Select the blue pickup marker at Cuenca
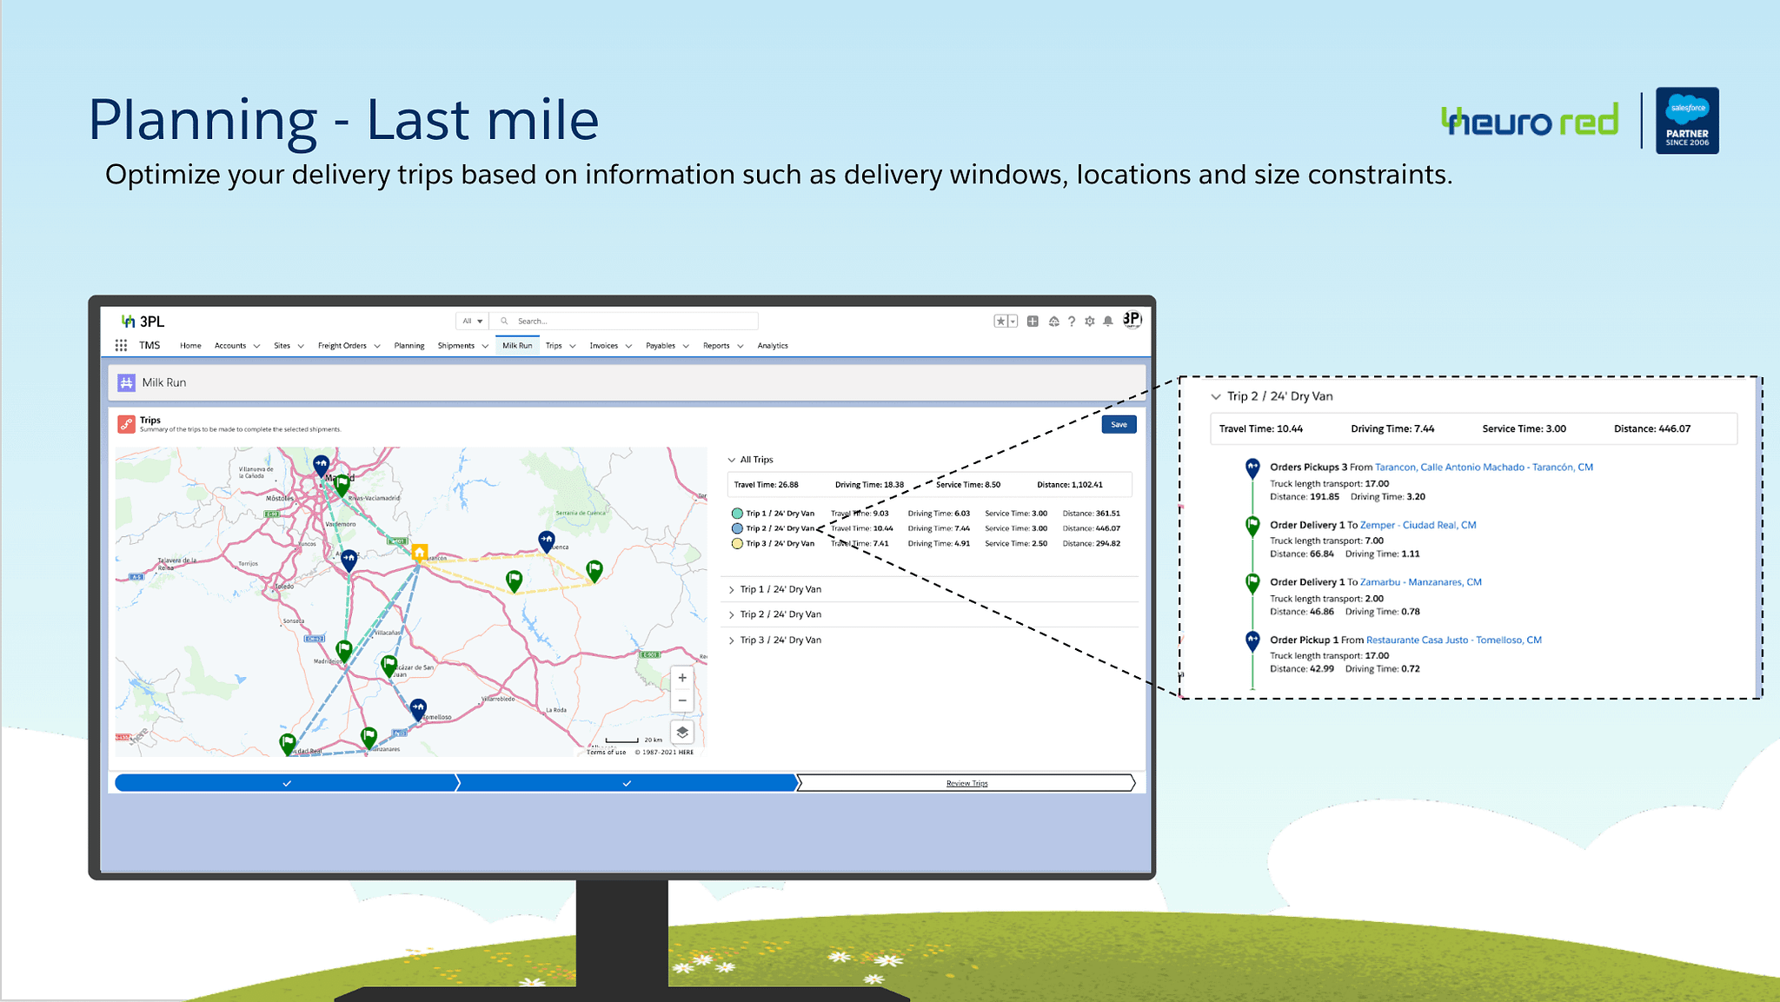This screenshot has height=1002, width=1780. click(x=546, y=541)
